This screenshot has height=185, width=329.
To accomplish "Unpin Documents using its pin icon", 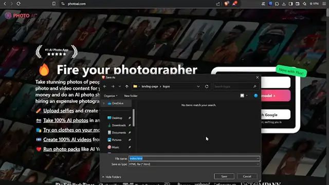I will click(x=130, y=133).
